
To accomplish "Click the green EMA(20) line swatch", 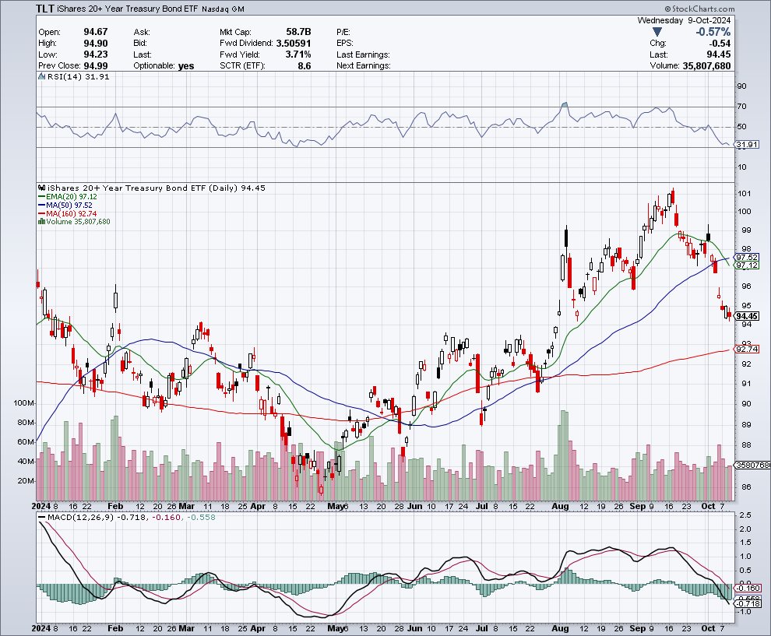I will 42,197.
